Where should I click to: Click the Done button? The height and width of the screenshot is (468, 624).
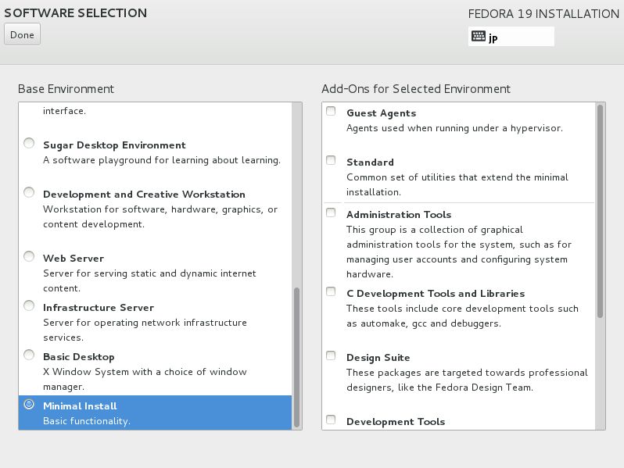point(22,34)
